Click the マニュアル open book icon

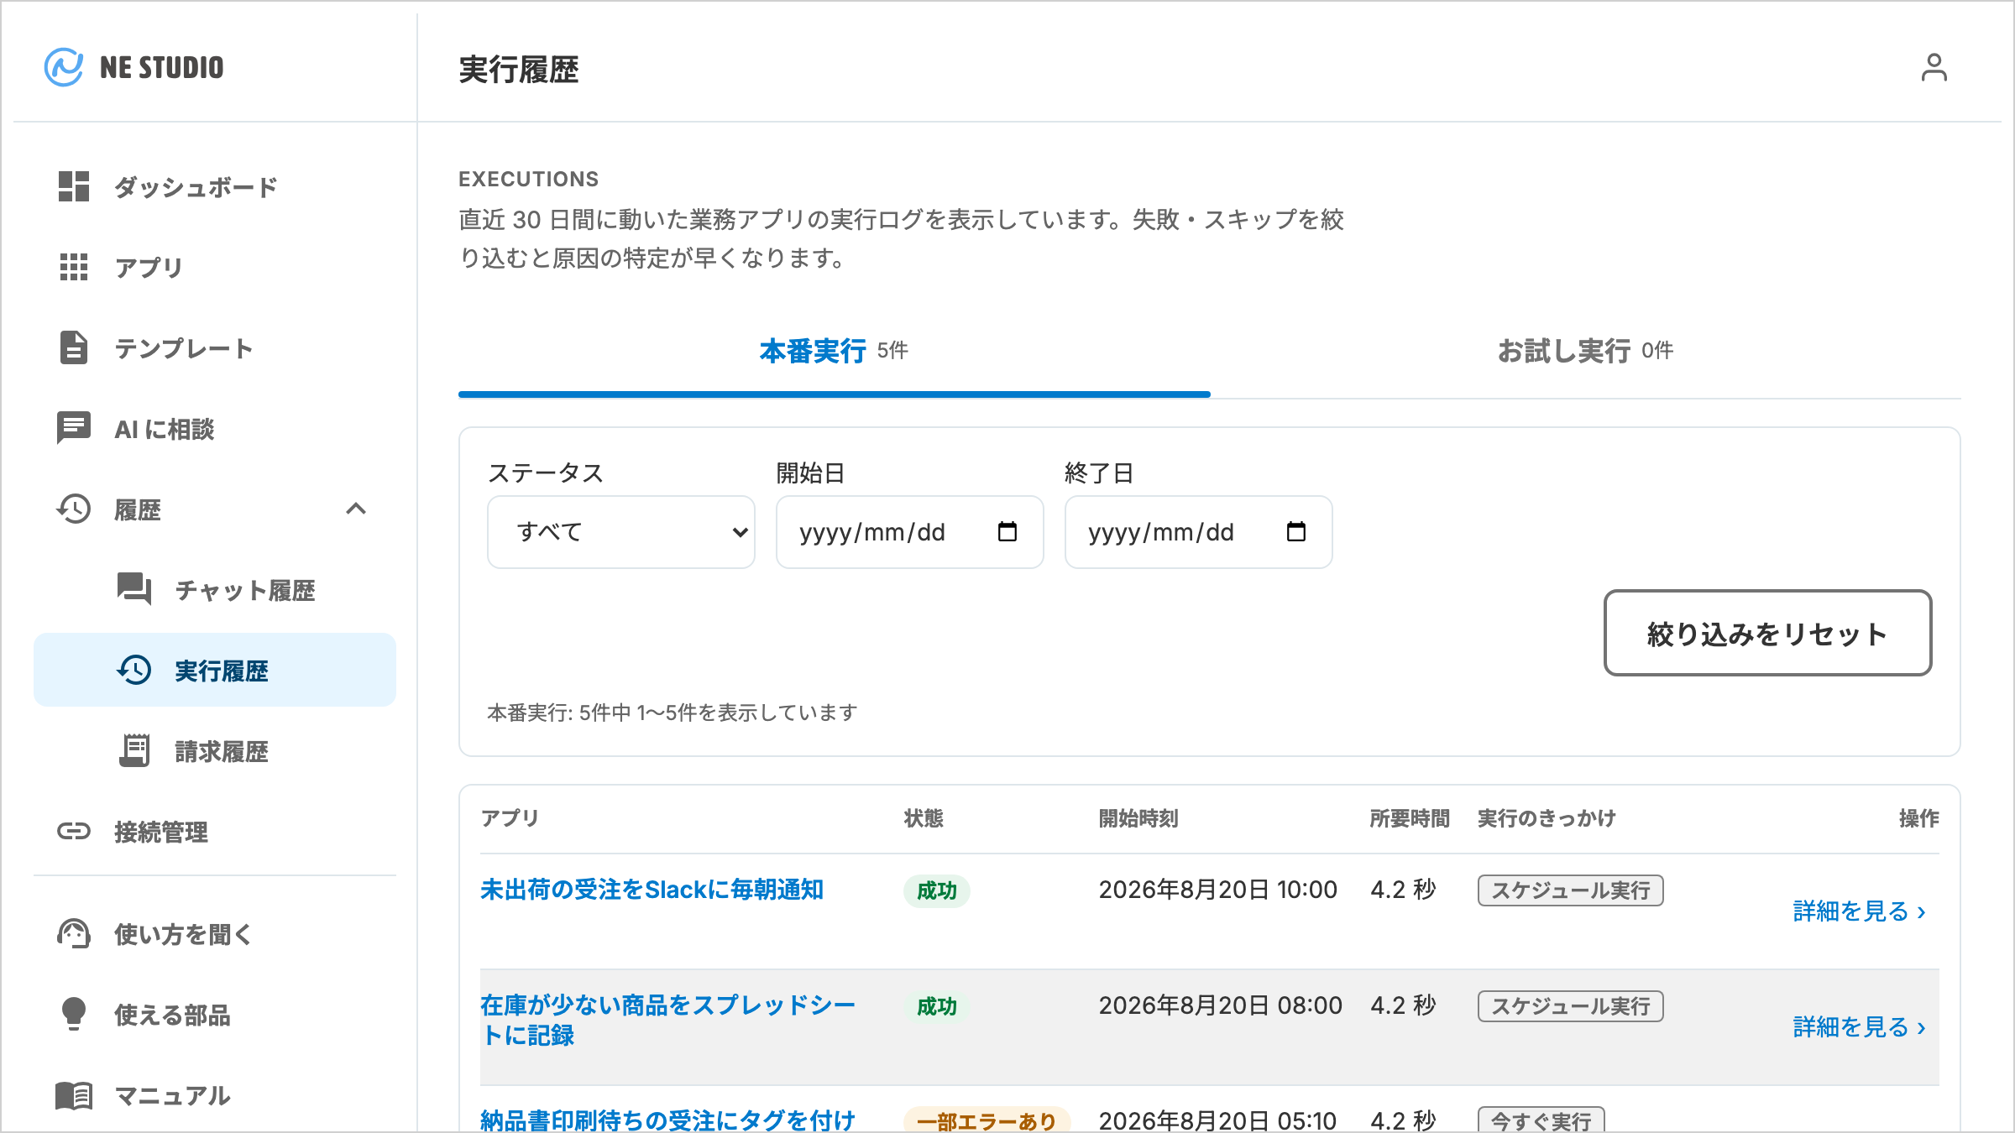coord(74,1095)
